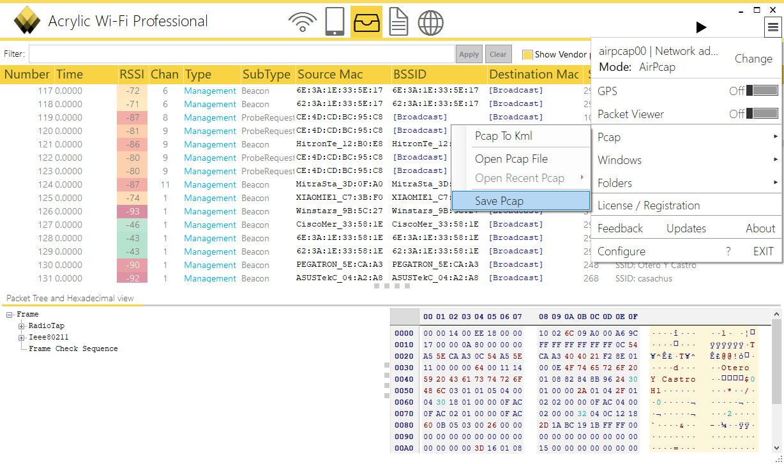Sort by the Time column header

pyautogui.click(x=85, y=75)
